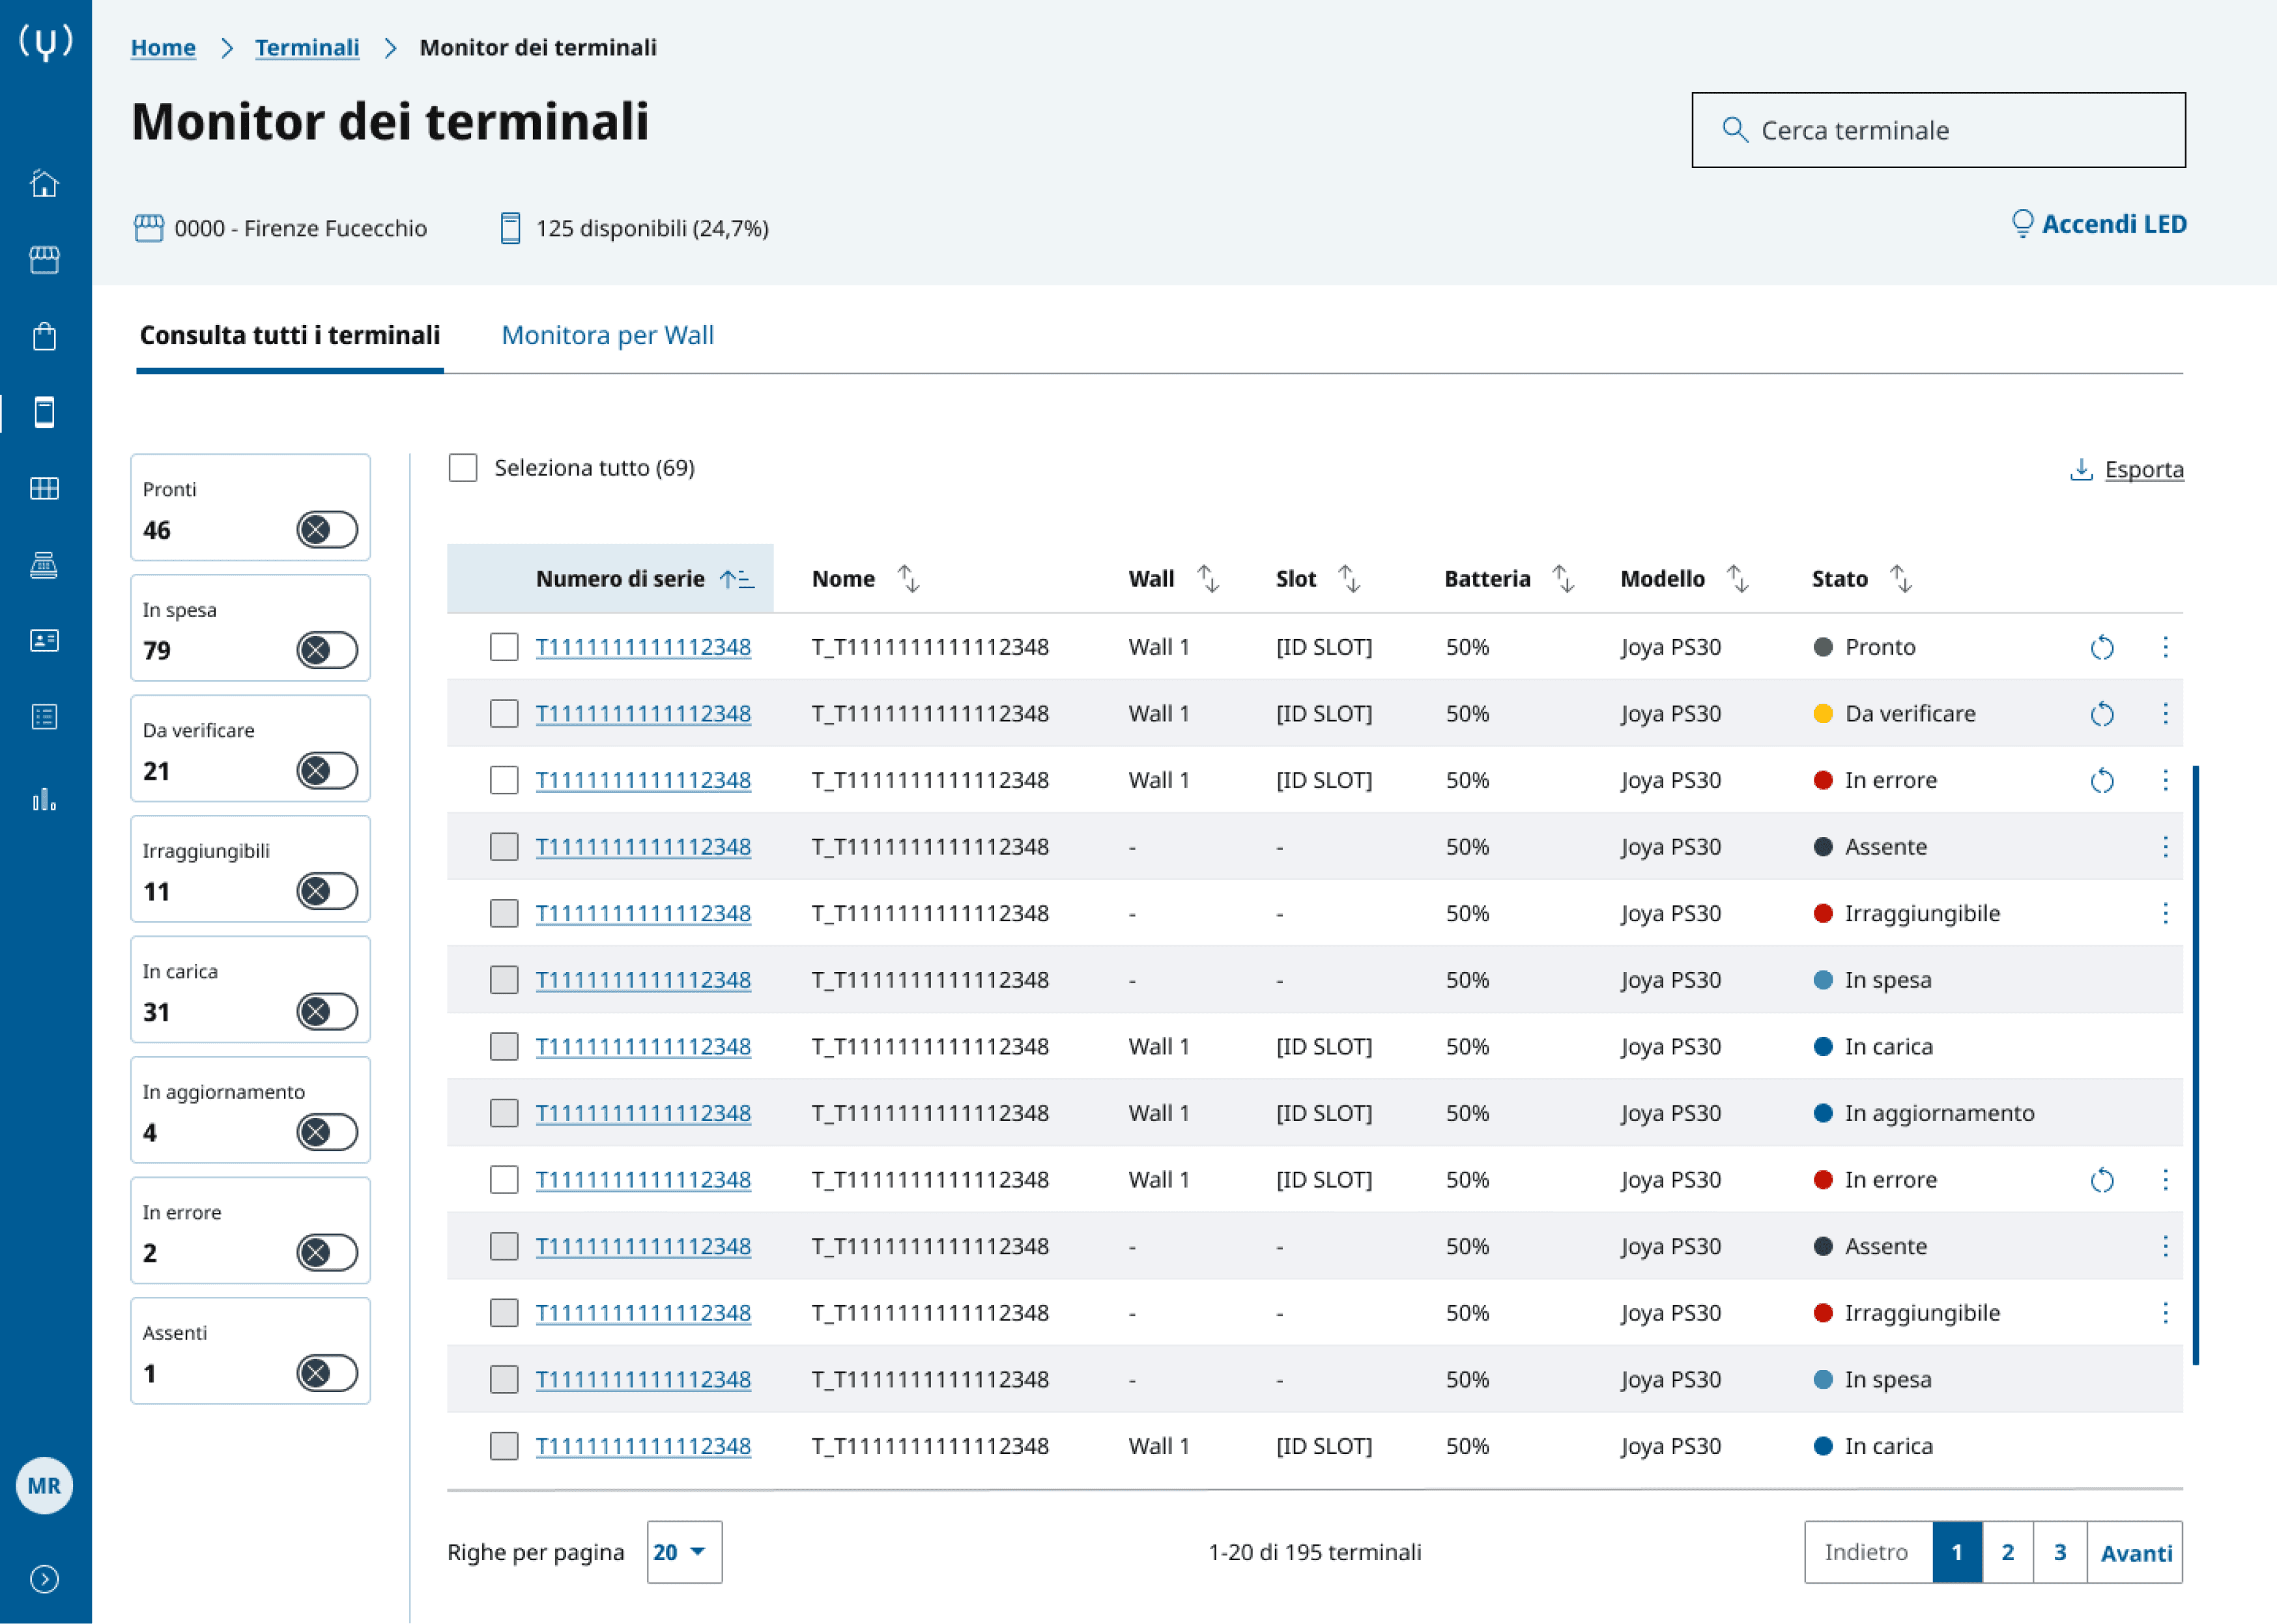The width and height of the screenshot is (2277, 1624).
Task: Click the Accendi LED lightbulb button
Action: (2099, 224)
